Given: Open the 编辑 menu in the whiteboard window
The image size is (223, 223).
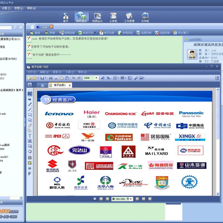Looking at the screenshot, I should [x=45, y=72].
